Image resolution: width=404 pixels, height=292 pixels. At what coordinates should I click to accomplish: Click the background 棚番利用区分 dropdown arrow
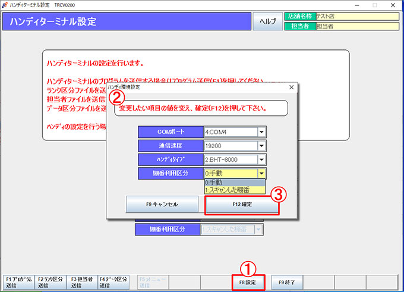coord(258,230)
